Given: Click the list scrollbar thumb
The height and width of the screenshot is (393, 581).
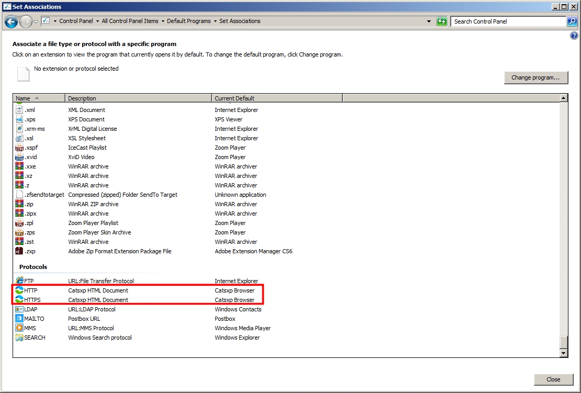Looking at the screenshot, I should click(563, 343).
